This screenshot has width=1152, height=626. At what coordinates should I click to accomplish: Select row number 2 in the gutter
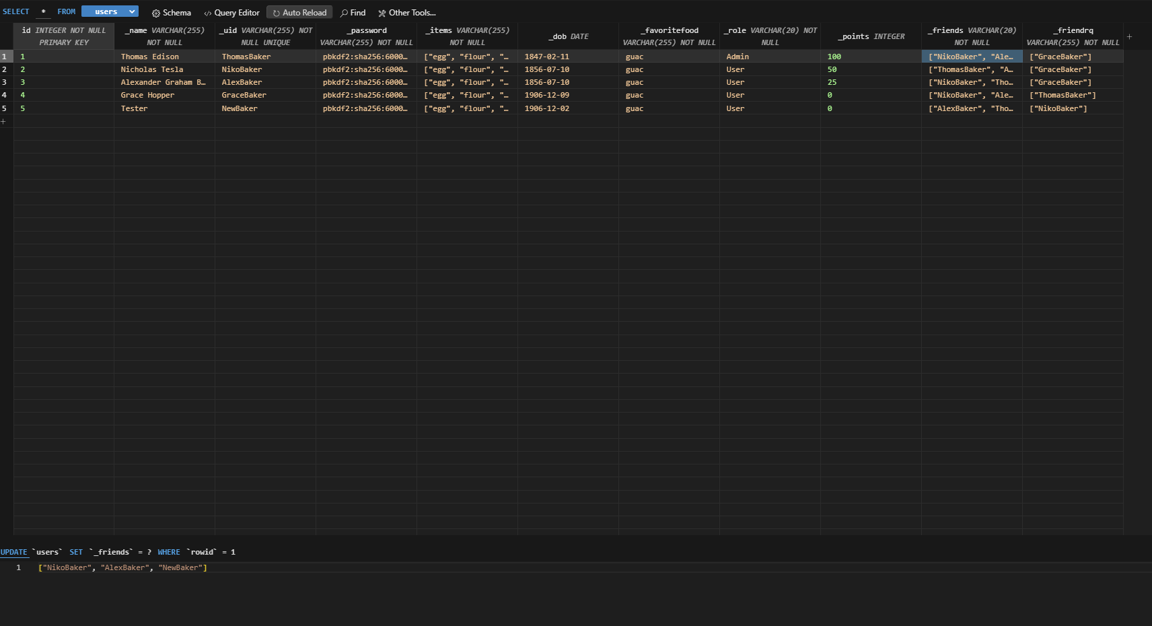[5, 69]
